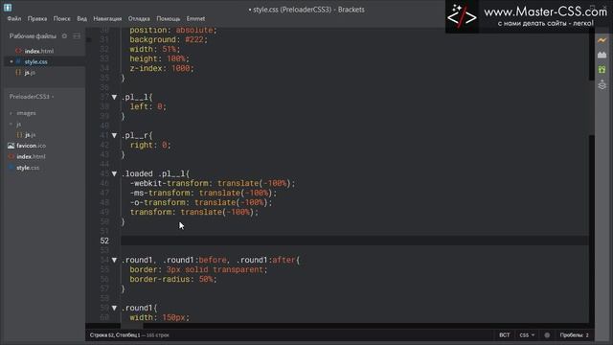
Task: Open the PreloaderCSS3 project dropdown
Action: [32, 97]
